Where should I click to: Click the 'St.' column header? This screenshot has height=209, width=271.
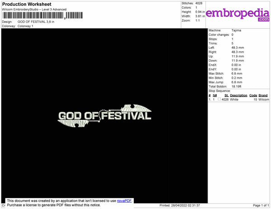click(x=226, y=95)
